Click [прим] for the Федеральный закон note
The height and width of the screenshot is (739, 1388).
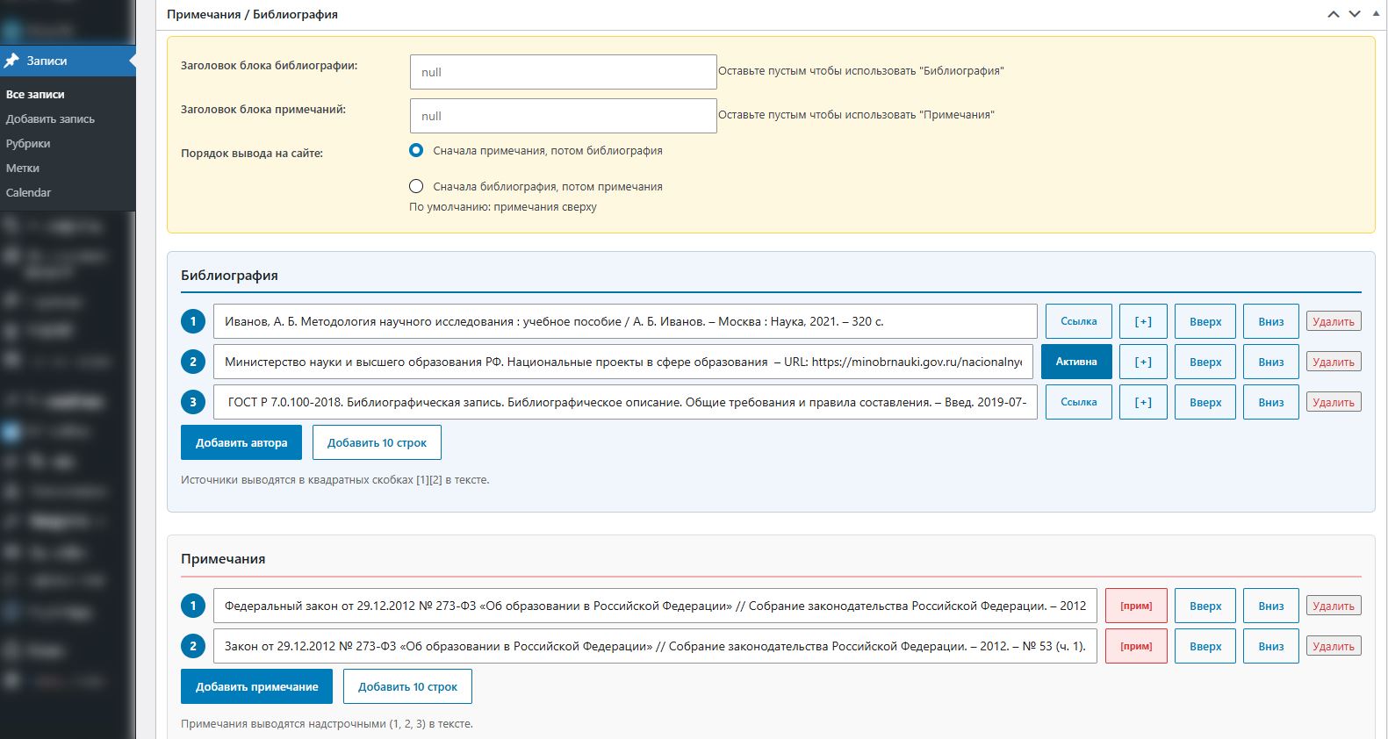tap(1136, 606)
